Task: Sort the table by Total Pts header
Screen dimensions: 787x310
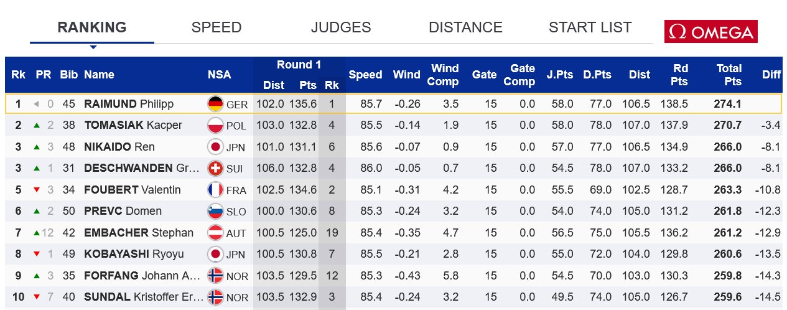Action: [x=729, y=75]
